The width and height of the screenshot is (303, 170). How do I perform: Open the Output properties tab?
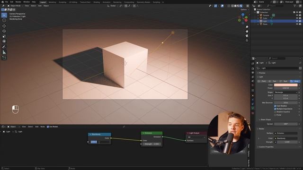253,73
